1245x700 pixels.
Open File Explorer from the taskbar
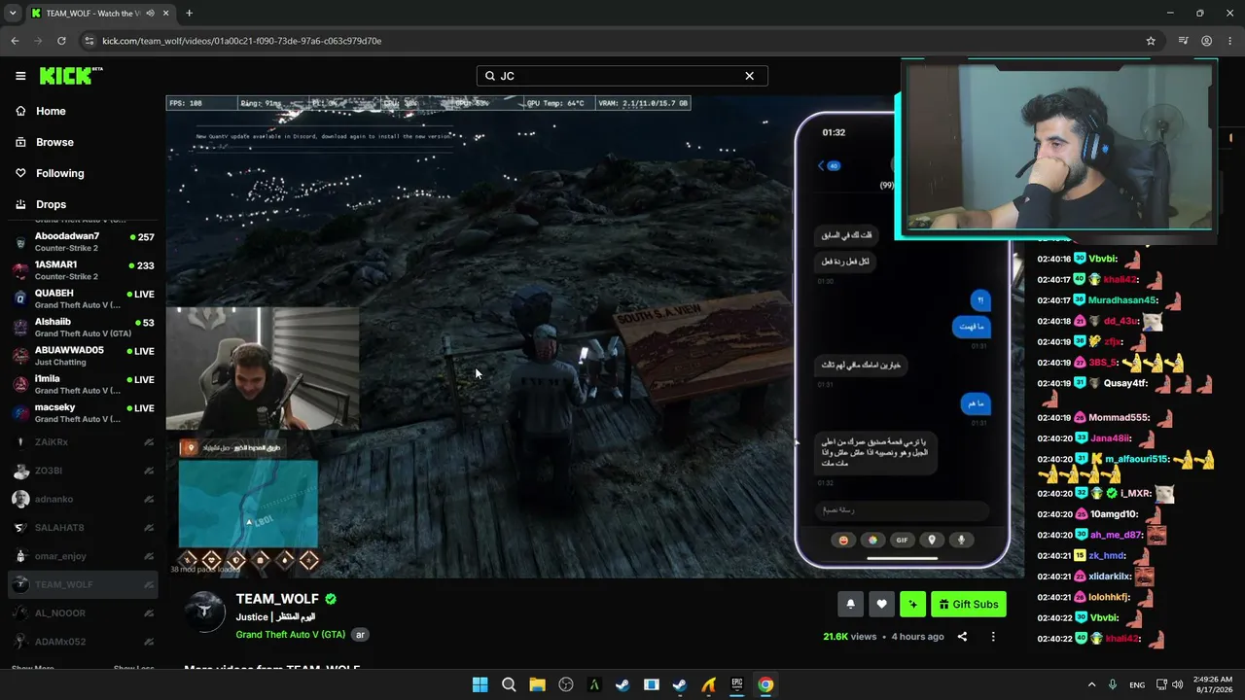(537, 684)
